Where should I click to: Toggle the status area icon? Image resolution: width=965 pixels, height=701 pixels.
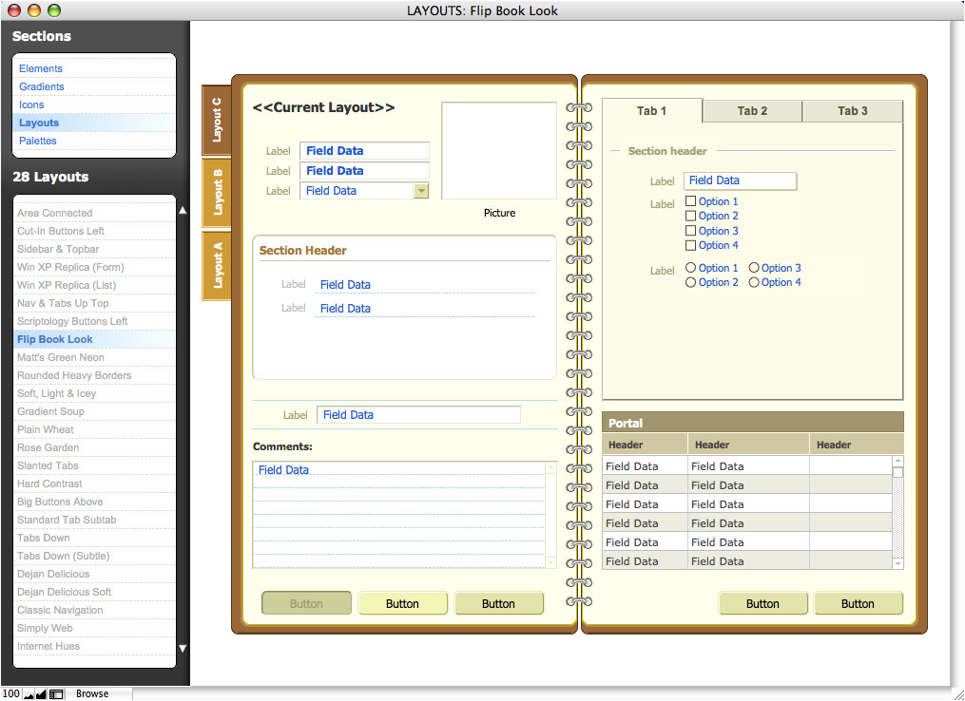[56, 694]
